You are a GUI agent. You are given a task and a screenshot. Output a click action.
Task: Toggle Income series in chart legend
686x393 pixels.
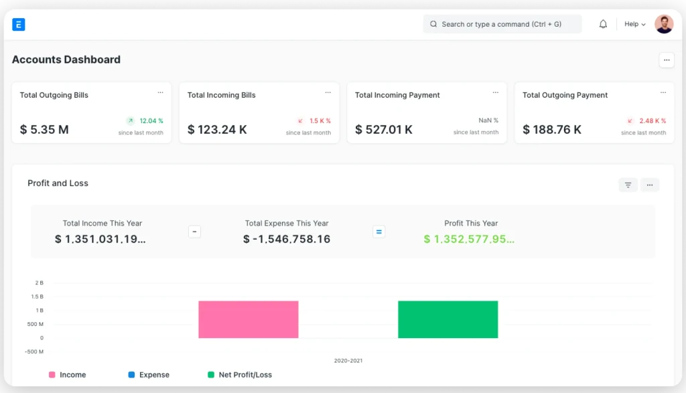click(67, 375)
